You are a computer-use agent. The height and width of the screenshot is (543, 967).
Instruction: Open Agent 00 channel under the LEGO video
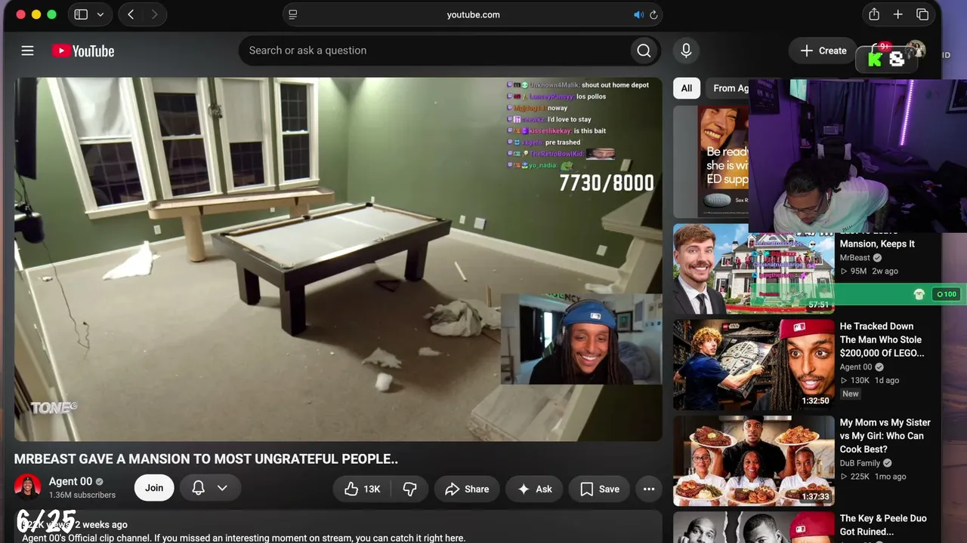pos(856,367)
